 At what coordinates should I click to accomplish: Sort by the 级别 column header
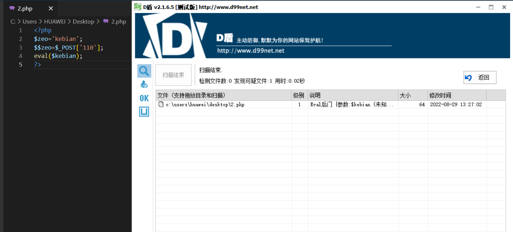[300, 96]
